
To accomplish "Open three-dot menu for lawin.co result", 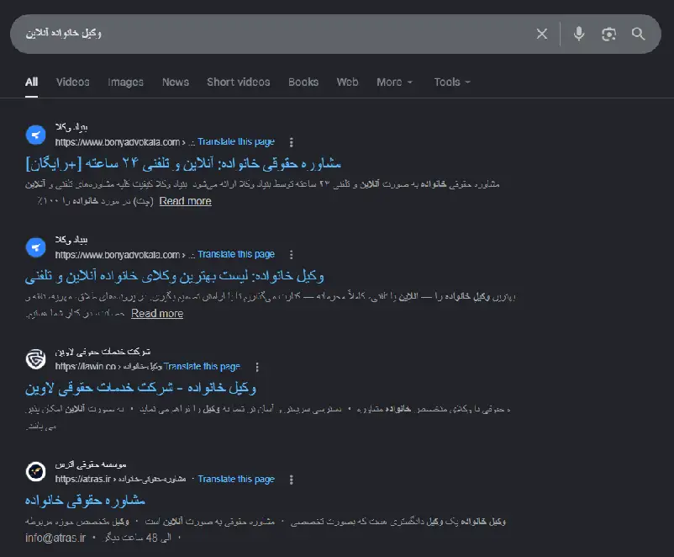I will click(257, 367).
